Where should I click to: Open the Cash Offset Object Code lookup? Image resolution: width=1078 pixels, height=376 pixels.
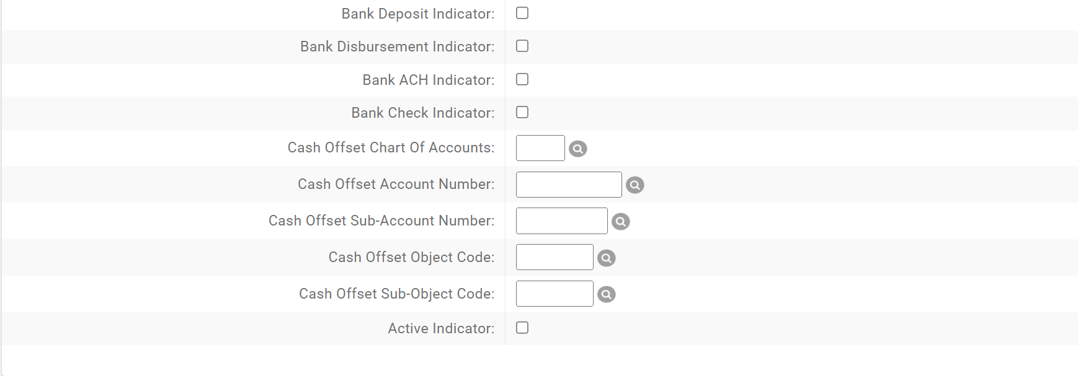(x=607, y=258)
